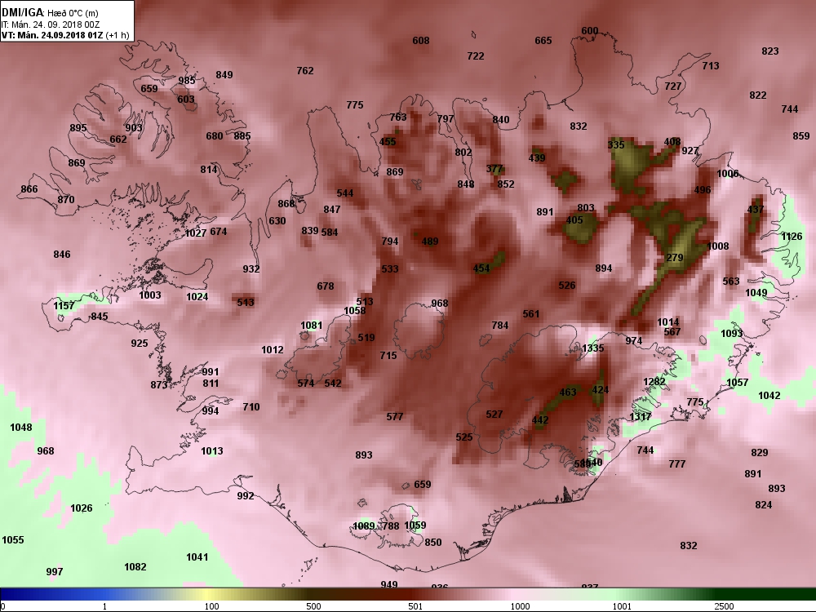This screenshot has height=612, width=816.
Task: Click the 662 height label
Action: click(118, 139)
